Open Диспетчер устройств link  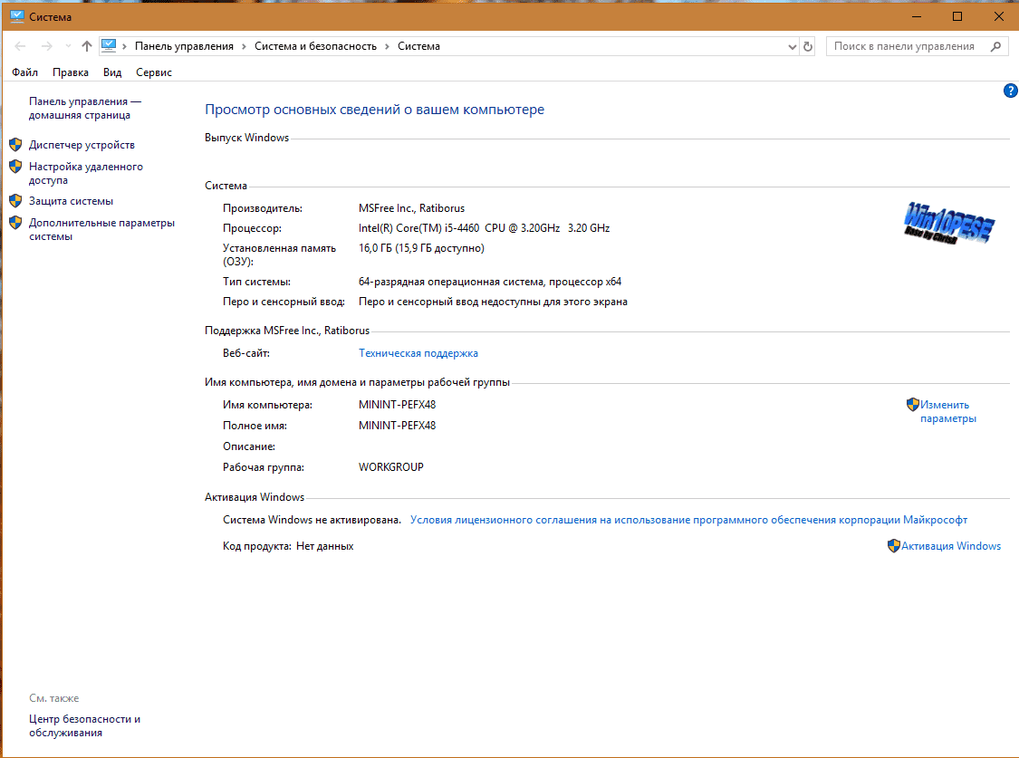click(x=82, y=145)
